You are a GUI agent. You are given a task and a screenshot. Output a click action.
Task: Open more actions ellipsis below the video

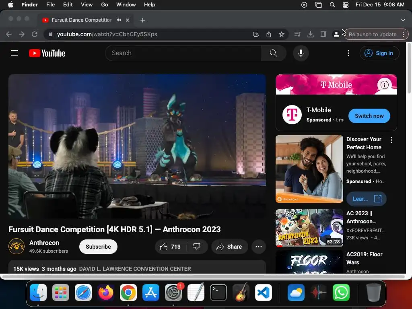(x=259, y=247)
